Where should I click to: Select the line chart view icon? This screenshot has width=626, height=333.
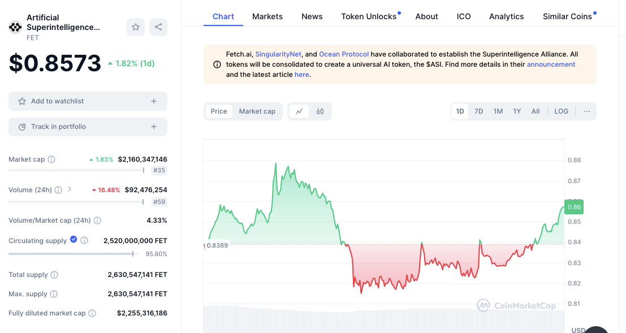[299, 111]
